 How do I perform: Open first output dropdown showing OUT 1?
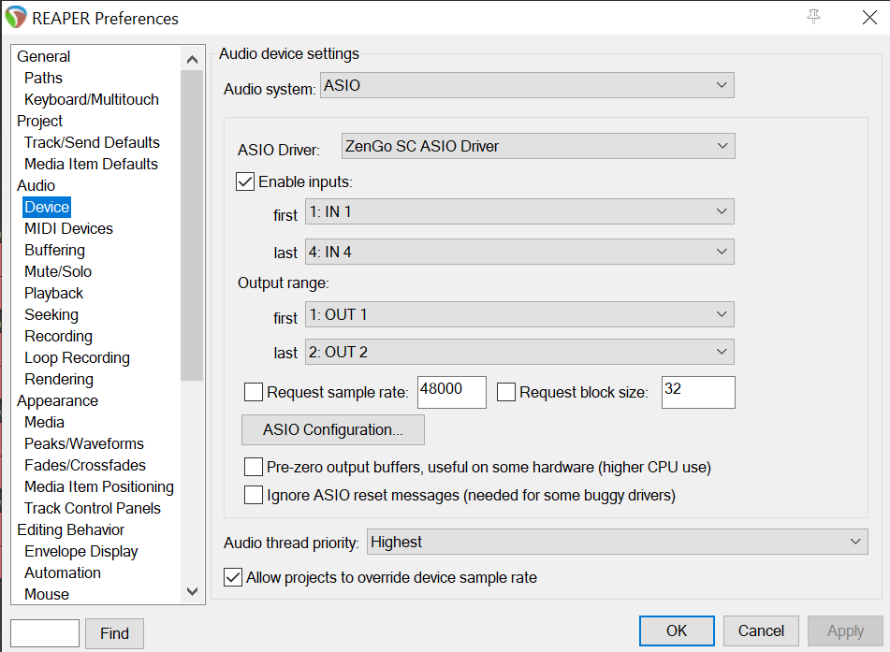(x=519, y=314)
